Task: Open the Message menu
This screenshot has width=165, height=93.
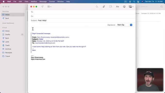Action: pos(43,2)
